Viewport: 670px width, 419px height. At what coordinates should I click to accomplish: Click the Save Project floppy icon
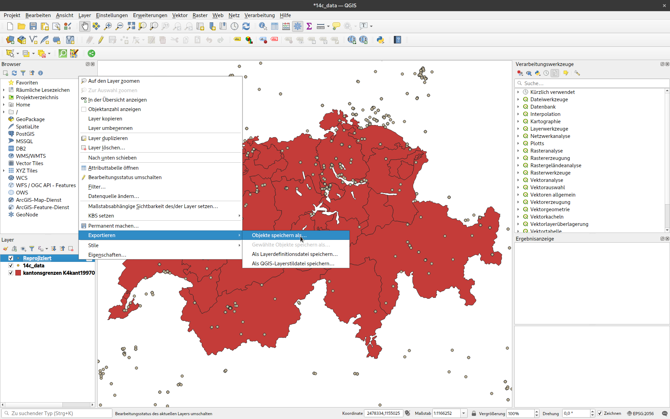(x=33, y=26)
